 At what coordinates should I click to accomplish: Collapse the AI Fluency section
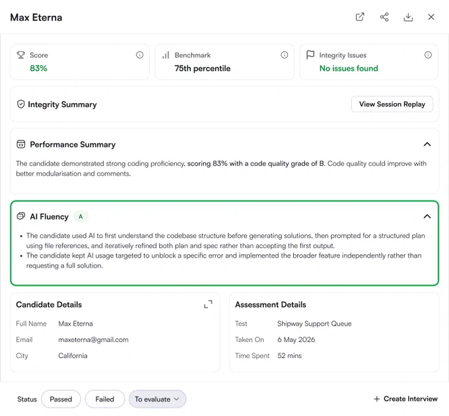[427, 217]
